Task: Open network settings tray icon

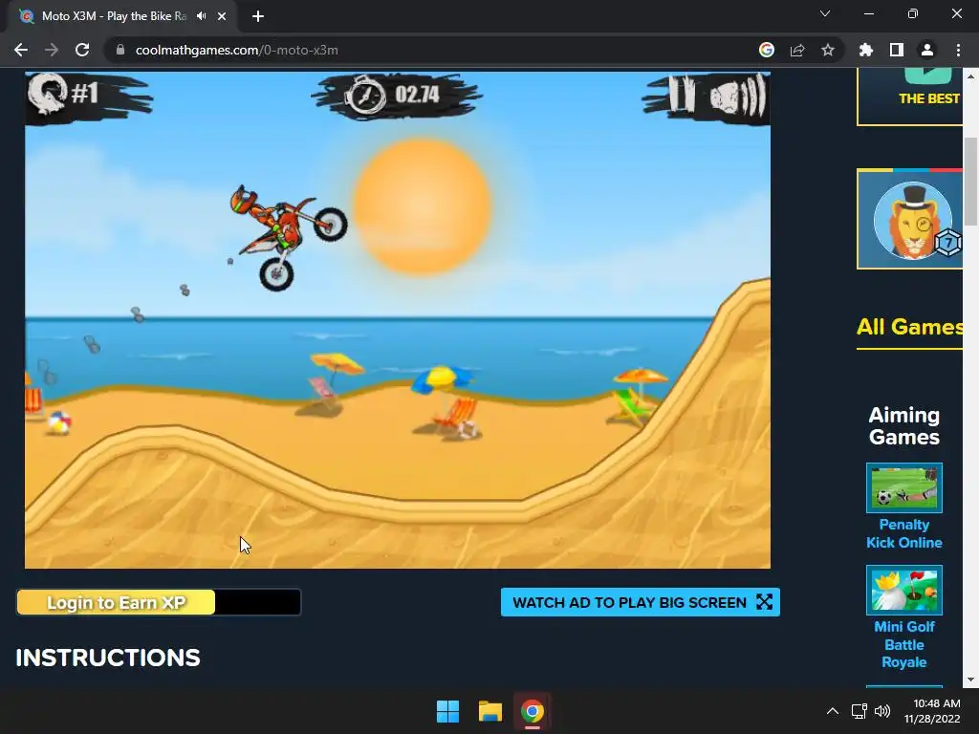Action: (x=859, y=711)
